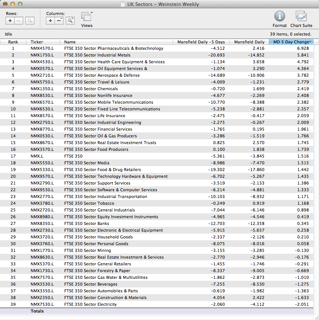The image size is (319, 320).
Task: Open the remove column minus menu
Action: coord(59,21)
